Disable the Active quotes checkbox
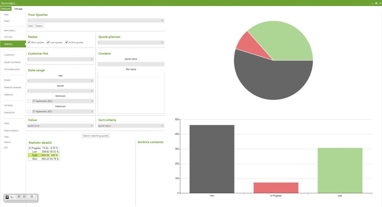 point(67,42)
